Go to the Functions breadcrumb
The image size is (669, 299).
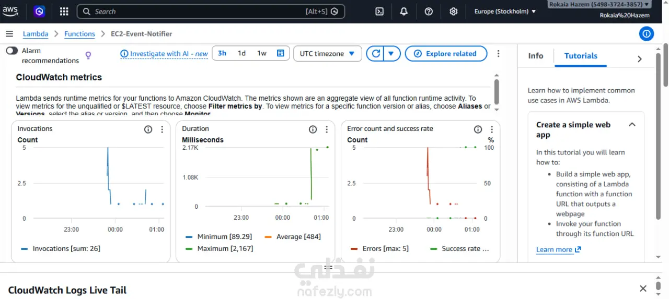coord(79,34)
